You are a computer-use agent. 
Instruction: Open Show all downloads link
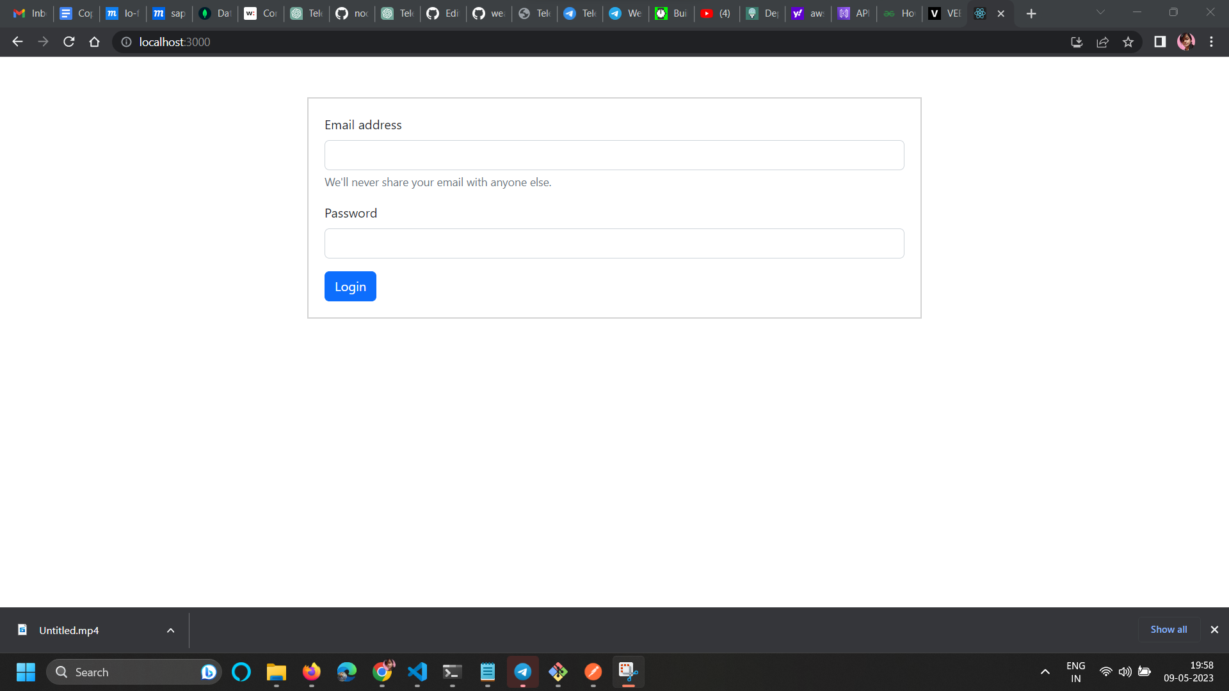1168,630
